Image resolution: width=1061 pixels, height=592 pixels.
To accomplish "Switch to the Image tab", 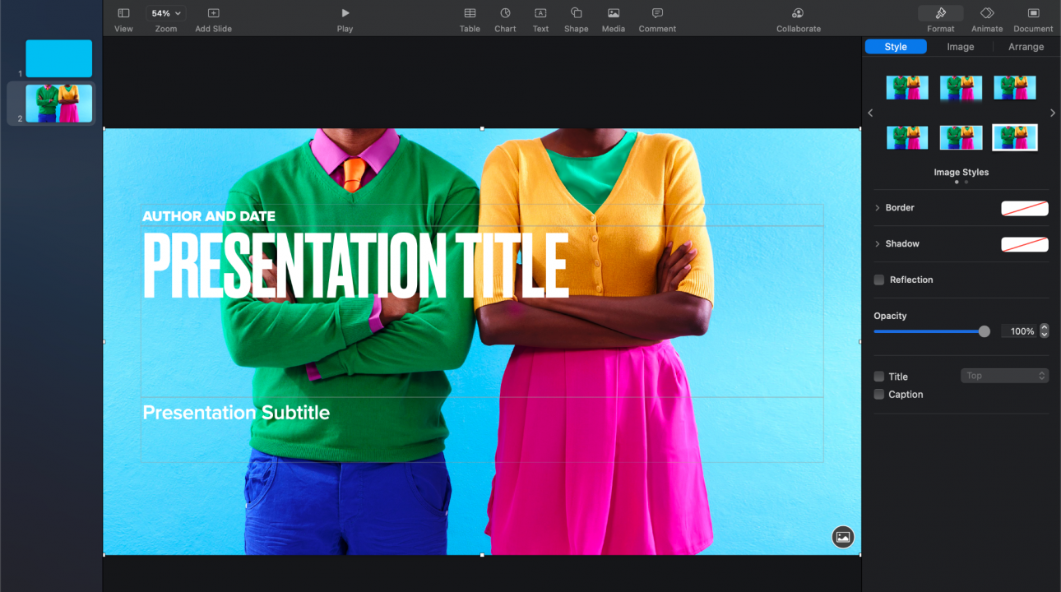I will [x=960, y=46].
